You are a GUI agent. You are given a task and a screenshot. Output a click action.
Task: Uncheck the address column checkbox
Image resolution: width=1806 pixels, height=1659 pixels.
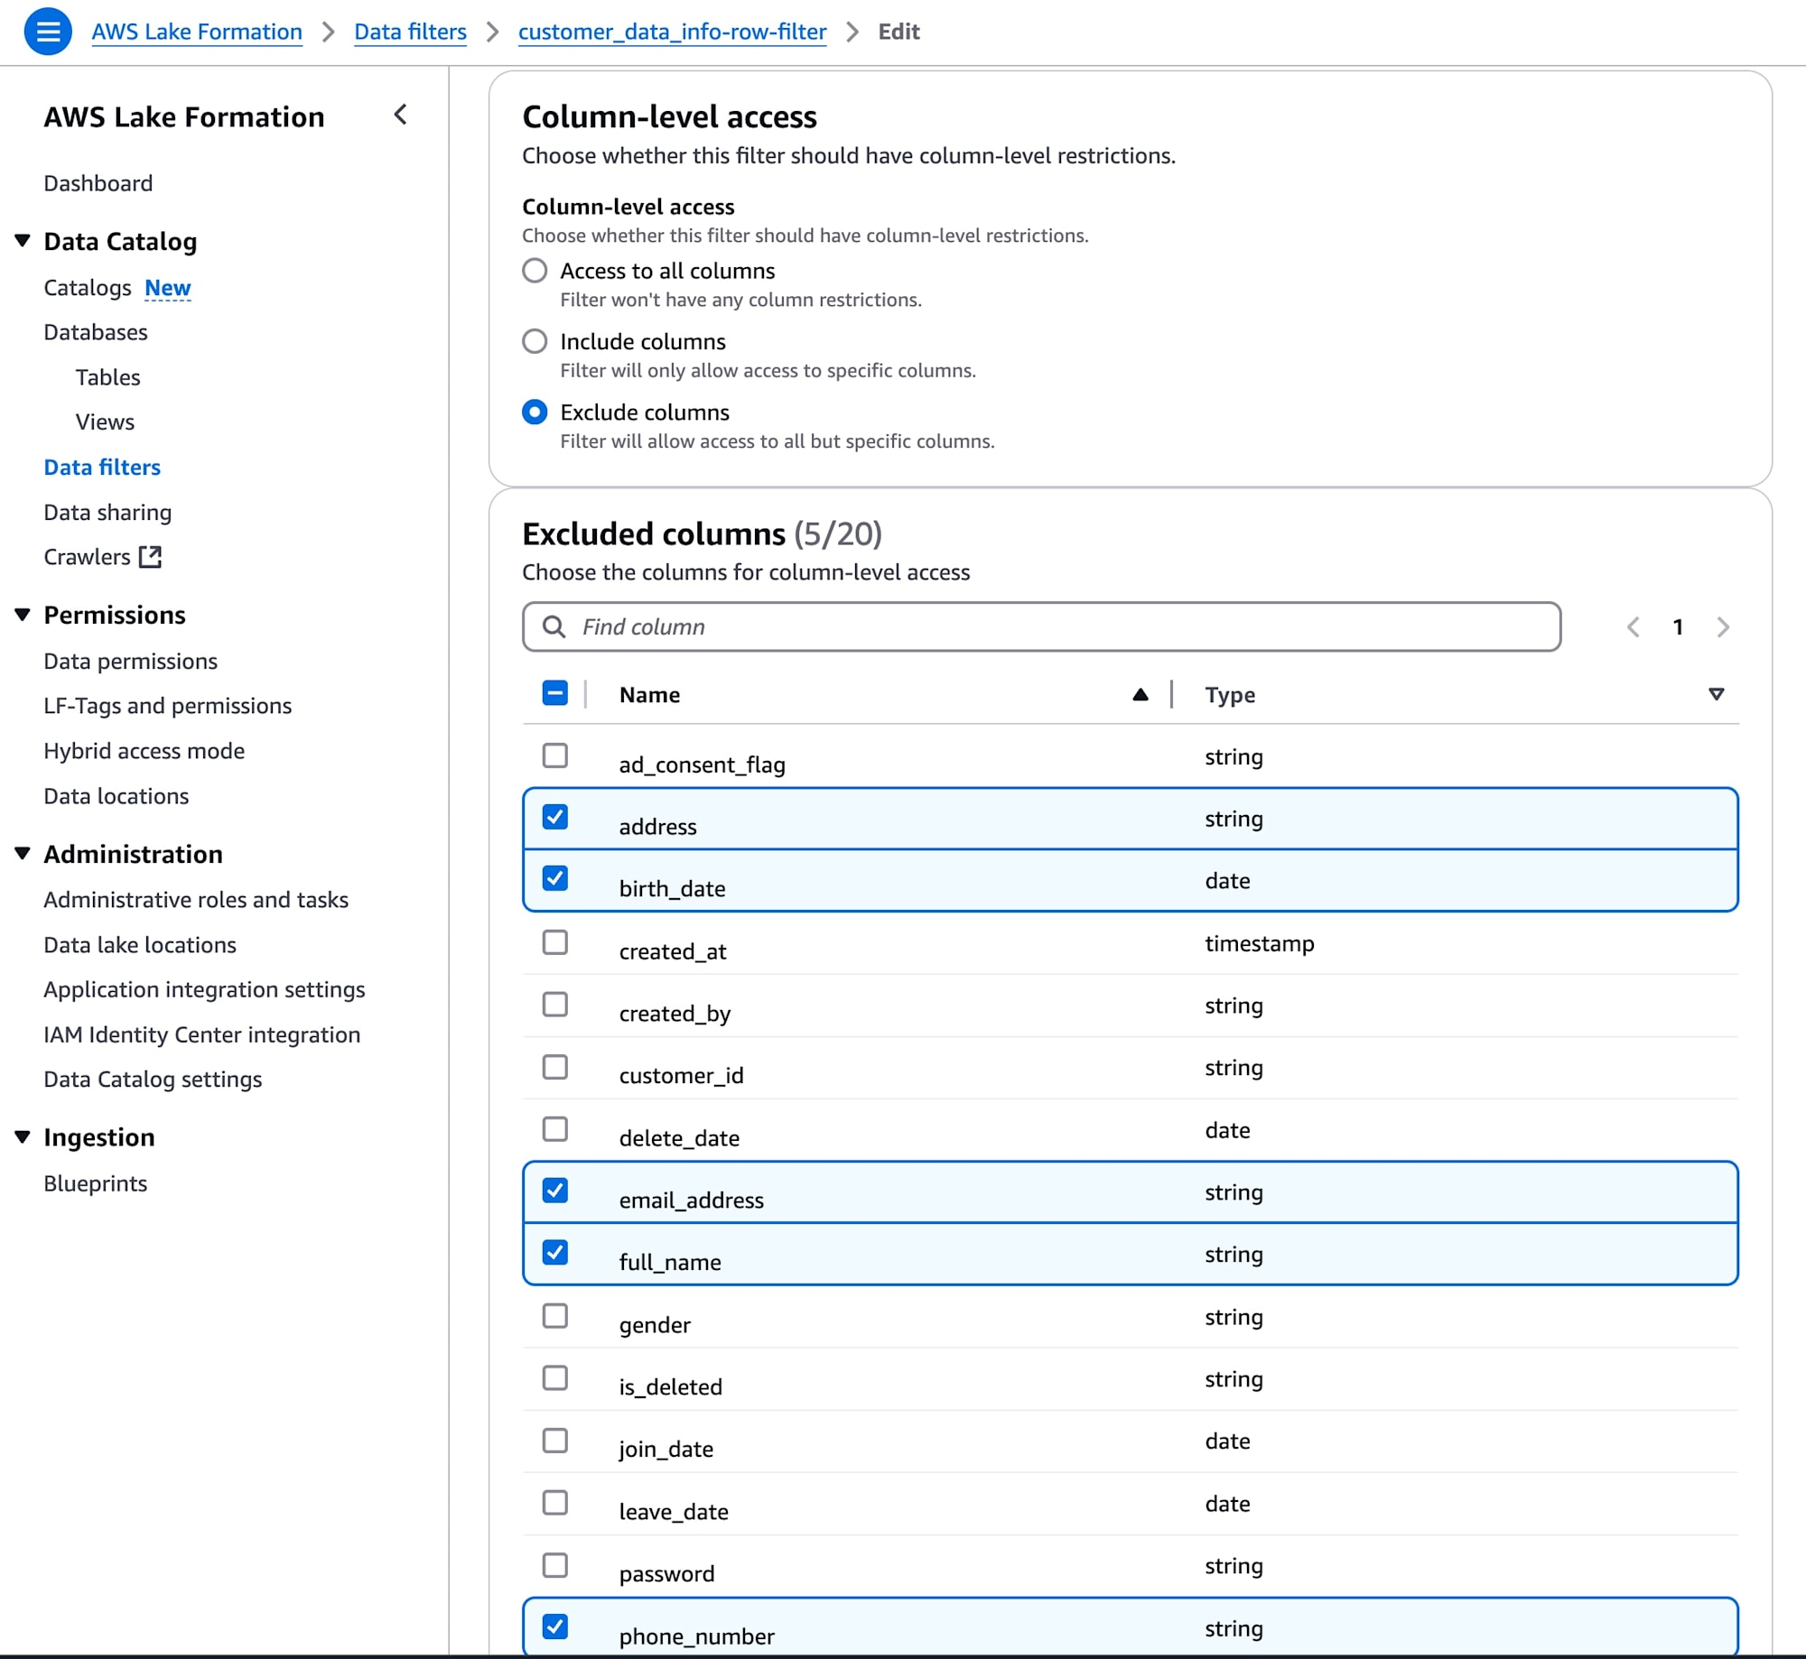point(555,818)
